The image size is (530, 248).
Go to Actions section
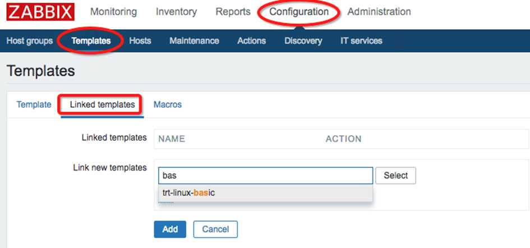point(251,41)
